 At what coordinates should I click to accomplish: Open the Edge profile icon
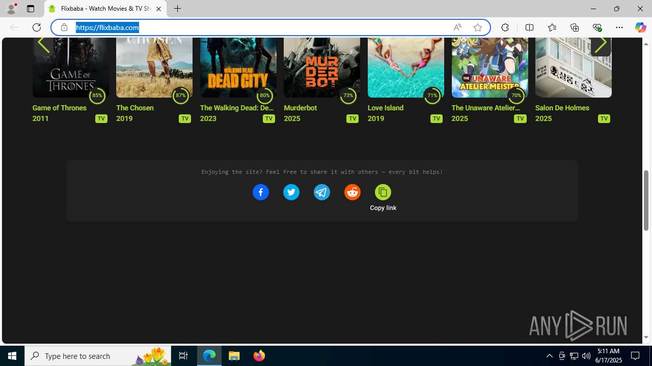coord(11,9)
